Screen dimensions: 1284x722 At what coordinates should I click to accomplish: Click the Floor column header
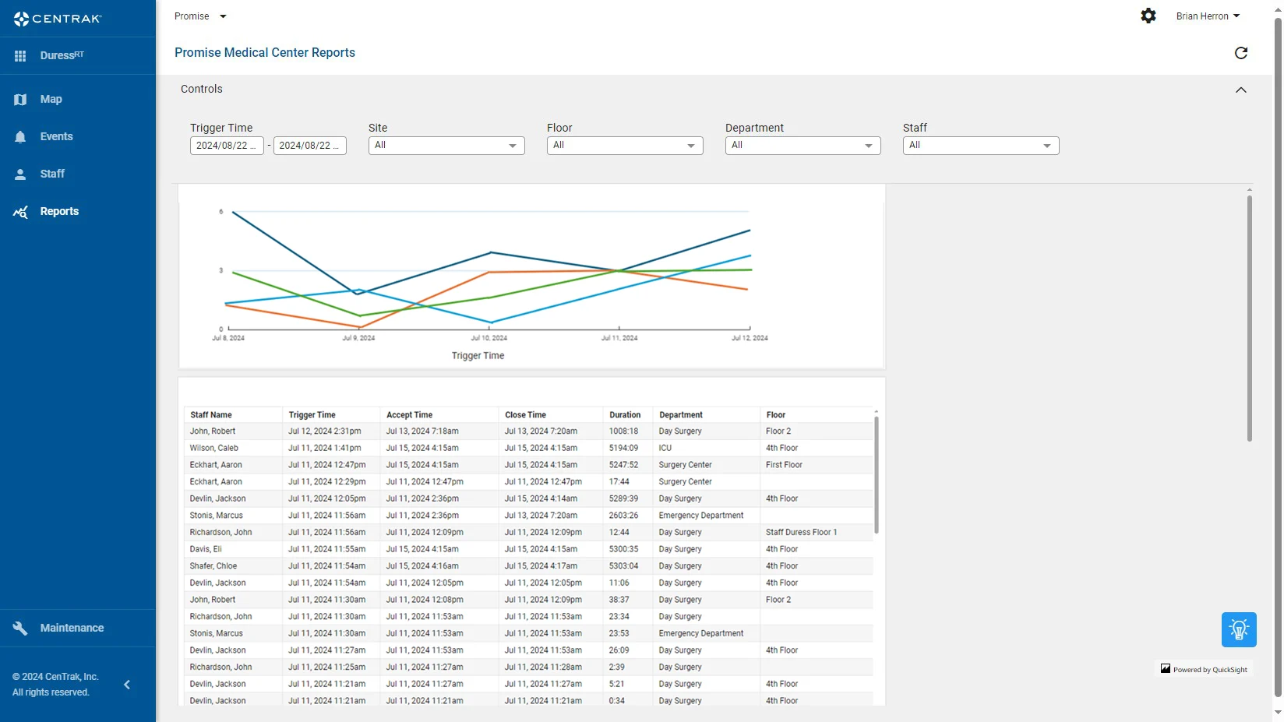[776, 415]
